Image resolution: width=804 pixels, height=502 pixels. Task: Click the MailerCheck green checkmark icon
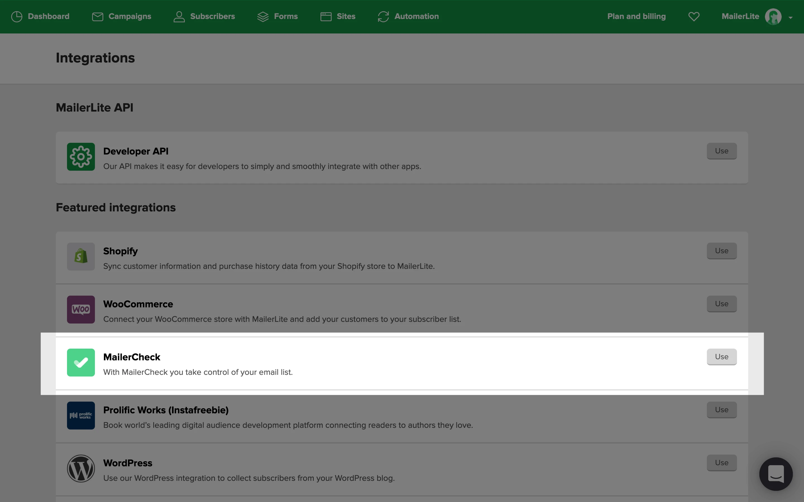point(81,362)
